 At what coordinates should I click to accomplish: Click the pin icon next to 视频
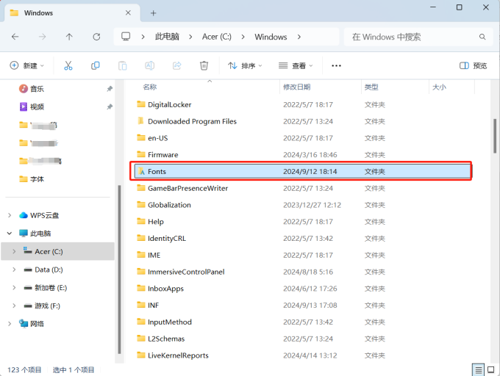(x=110, y=106)
